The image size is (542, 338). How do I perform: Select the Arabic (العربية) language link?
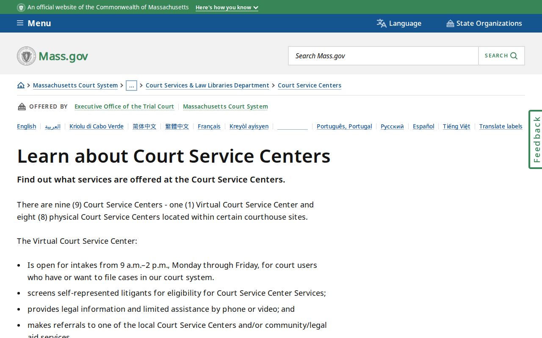click(53, 126)
